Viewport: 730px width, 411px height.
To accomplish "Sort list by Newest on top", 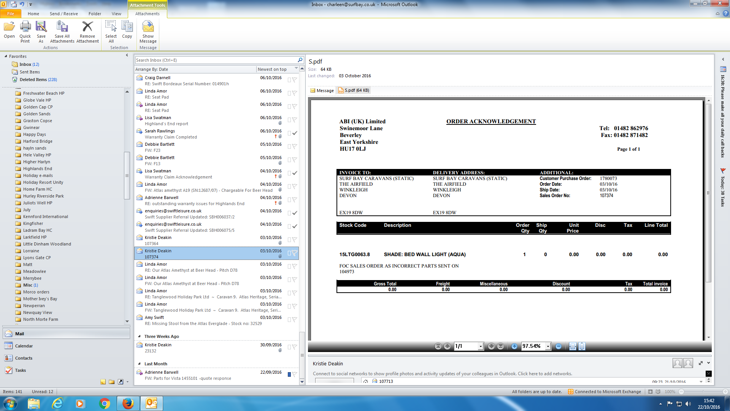I will (272, 69).
